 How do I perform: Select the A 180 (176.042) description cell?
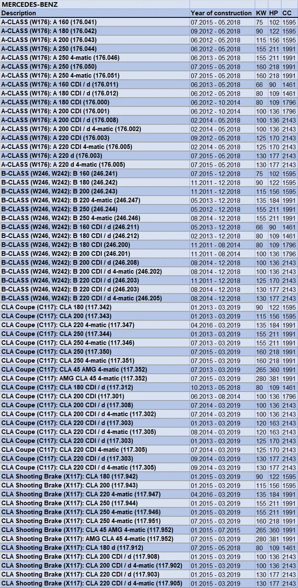pos(95,31)
